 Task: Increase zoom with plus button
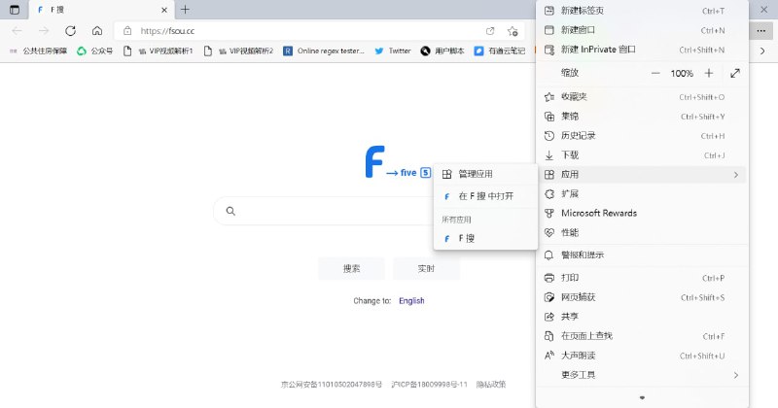point(709,73)
